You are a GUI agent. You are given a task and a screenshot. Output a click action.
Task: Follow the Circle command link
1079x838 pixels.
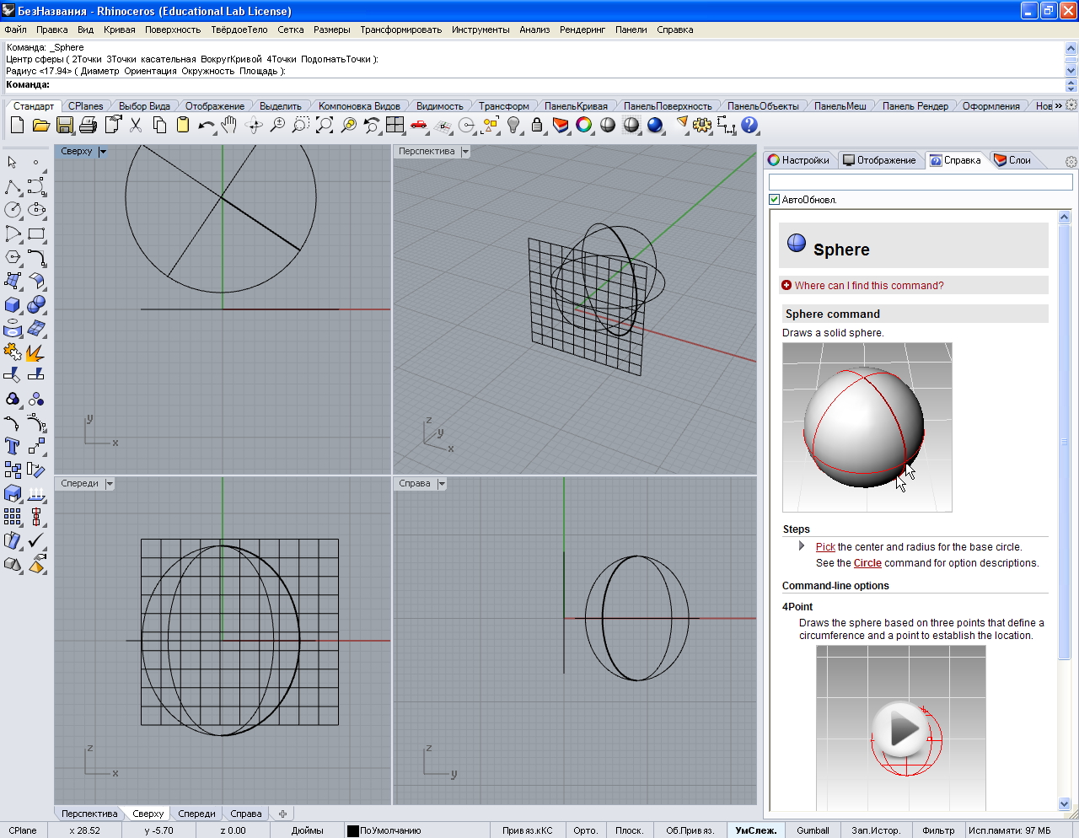[x=867, y=563]
